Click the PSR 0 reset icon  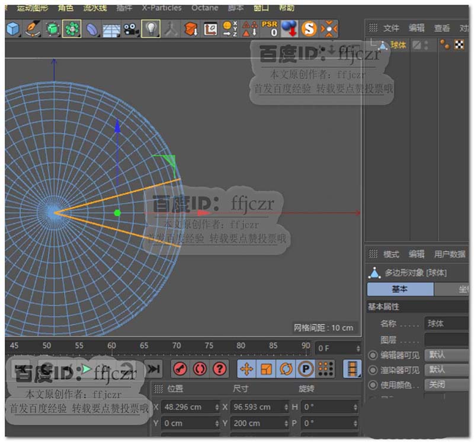coord(270,28)
